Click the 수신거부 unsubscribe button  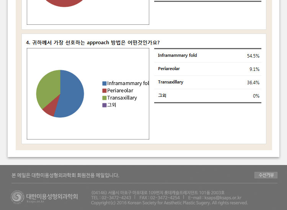pyautogui.click(x=266, y=175)
